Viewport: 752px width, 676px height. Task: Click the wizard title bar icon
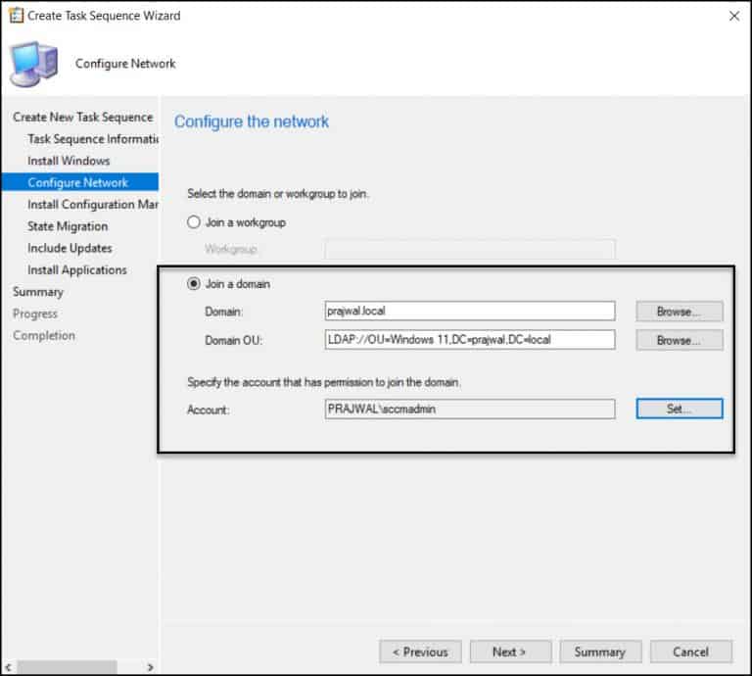17,16
